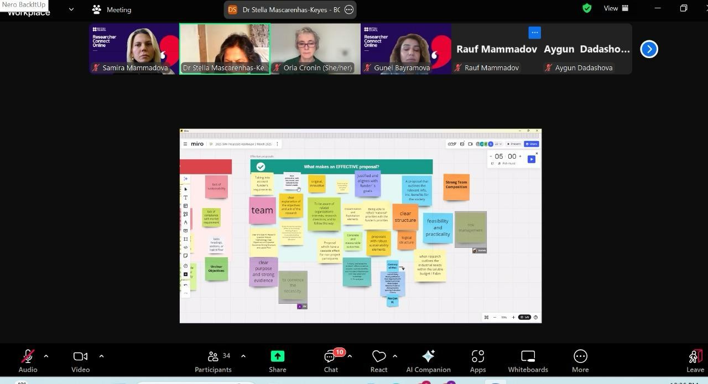The height and width of the screenshot is (384, 708).
Task: Switch to the Meeting tab
Action: pos(112,9)
